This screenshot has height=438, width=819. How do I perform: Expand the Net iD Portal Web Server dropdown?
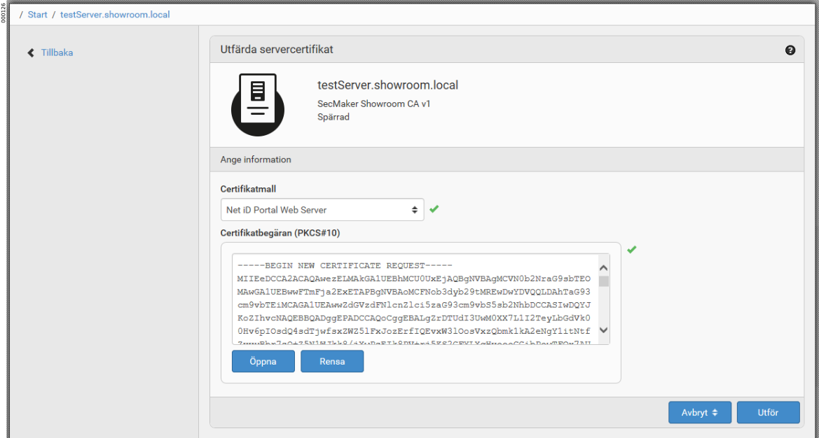click(x=322, y=209)
